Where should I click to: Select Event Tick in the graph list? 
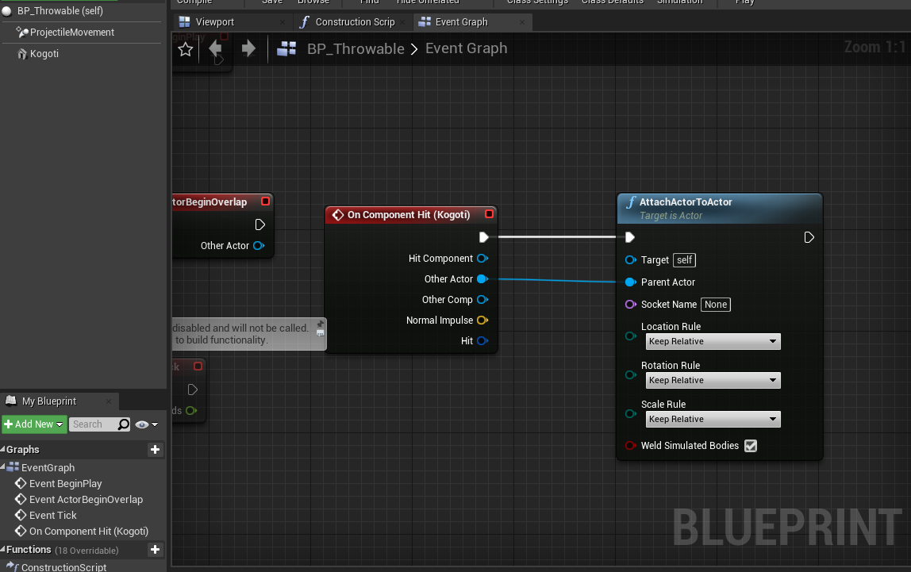pyautogui.click(x=53, y=515)
